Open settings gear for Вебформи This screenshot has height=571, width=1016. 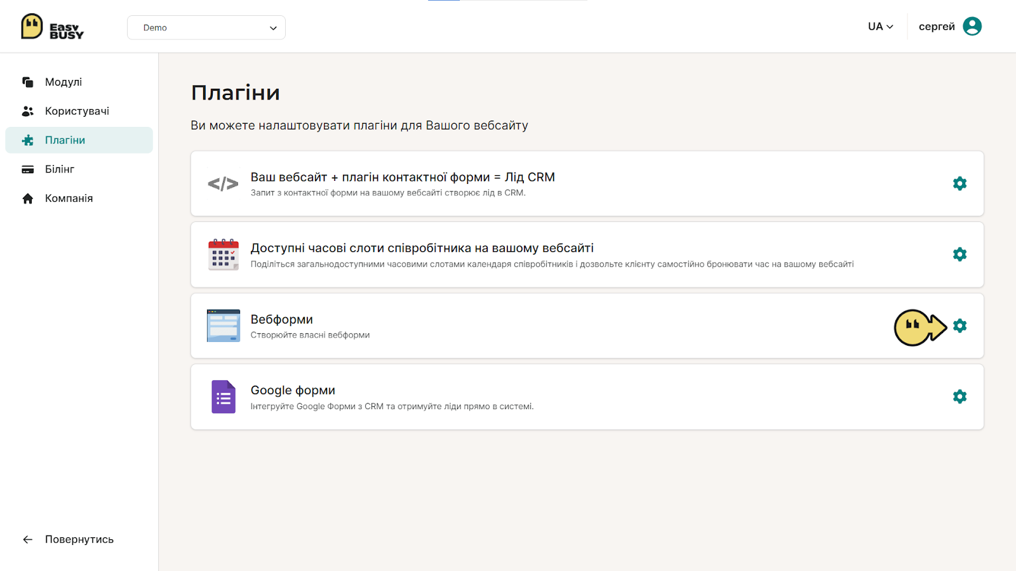959,325
